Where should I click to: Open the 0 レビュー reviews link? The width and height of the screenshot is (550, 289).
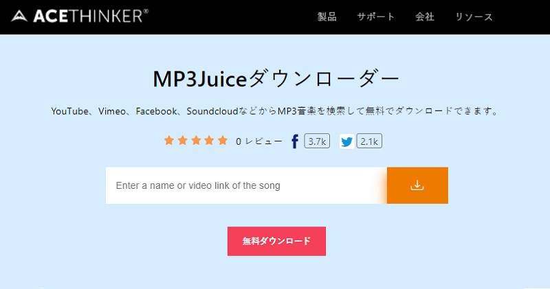click(x=259, y=141)
